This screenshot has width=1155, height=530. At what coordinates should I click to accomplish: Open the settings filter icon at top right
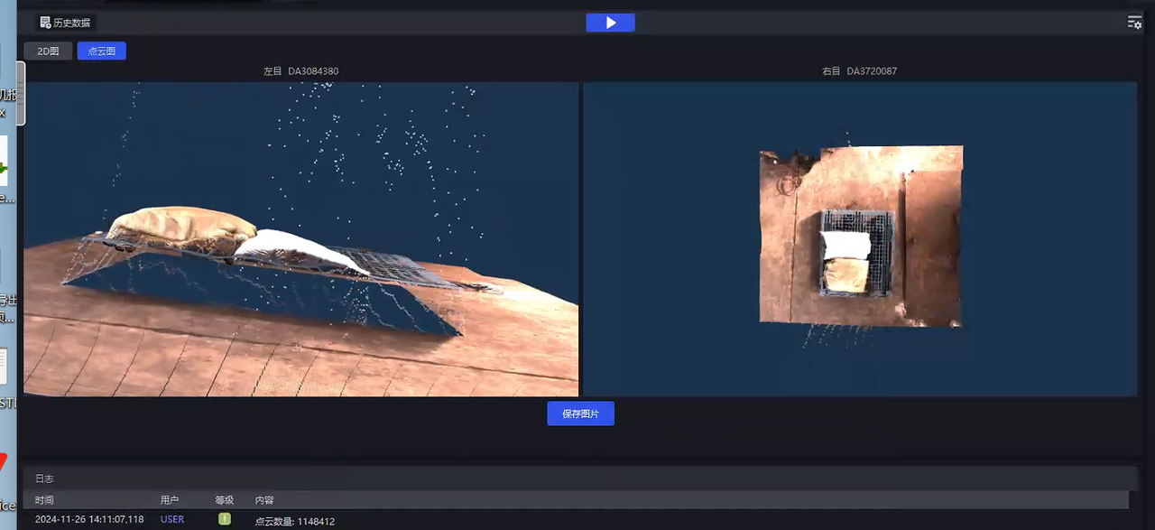(1134, 23)
